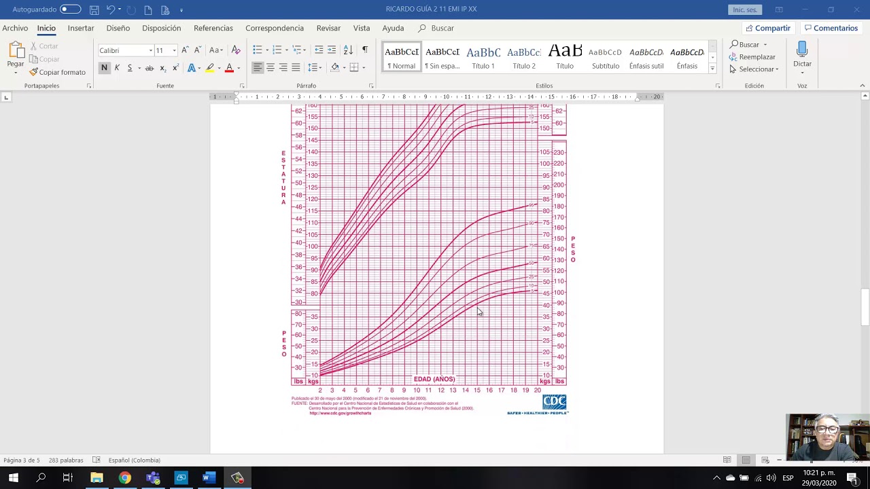Switch to the Insertar tab
The width and height of the screenshot is (870, 489).
tap(81, 28)
